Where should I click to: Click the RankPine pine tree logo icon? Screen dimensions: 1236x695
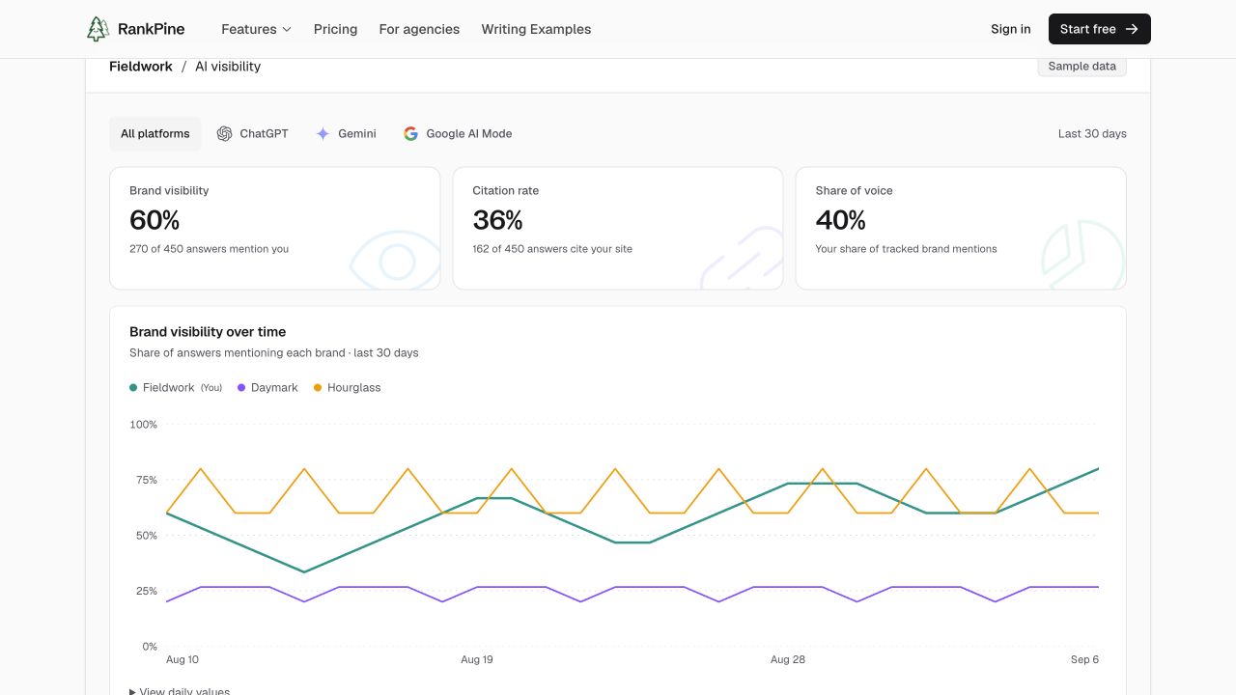pos(98,29)
